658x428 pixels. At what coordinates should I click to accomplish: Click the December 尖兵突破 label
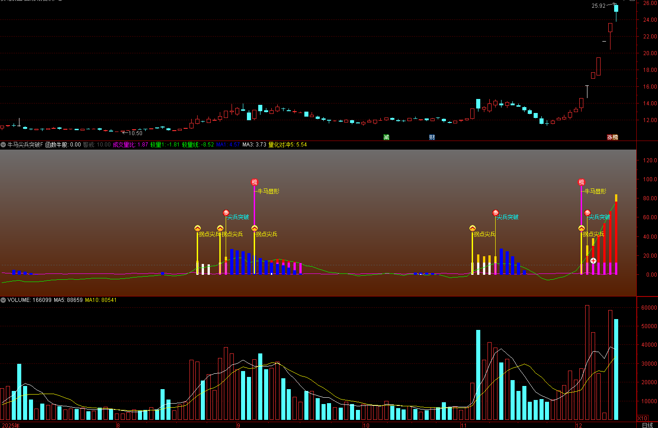coord(600,217)
